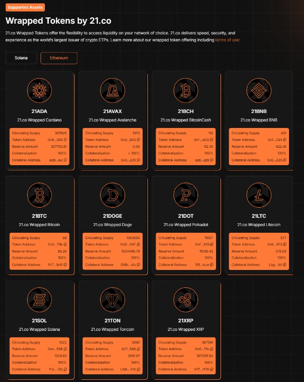Copy the 21BTC collateral address
The width and height of the screenshot is (304, 382).
pyautogui.click(x=65, y=265)
